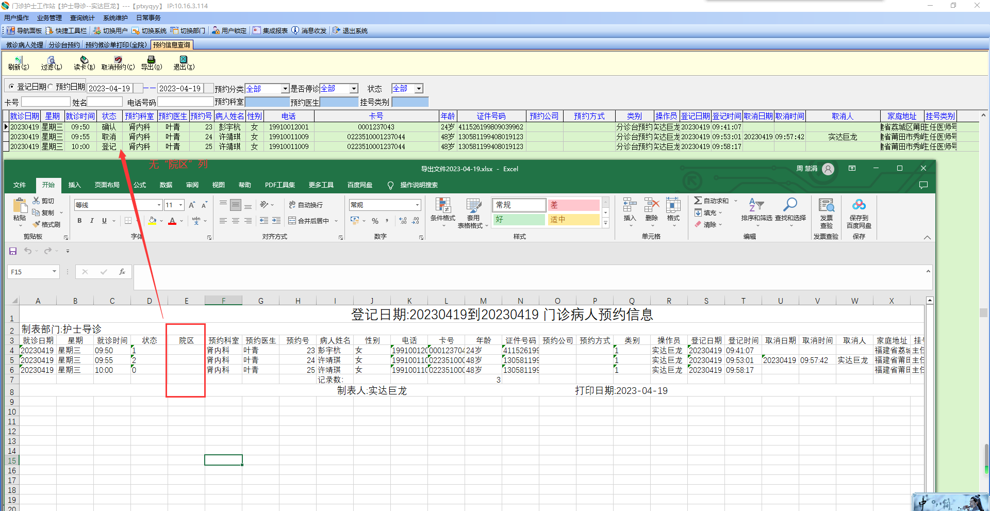Toggle bold formatting in Excel

[x=79, y=221]
